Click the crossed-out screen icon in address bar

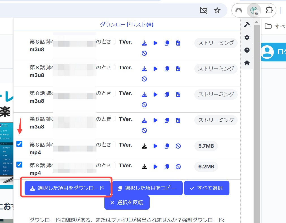coord(204,10)
